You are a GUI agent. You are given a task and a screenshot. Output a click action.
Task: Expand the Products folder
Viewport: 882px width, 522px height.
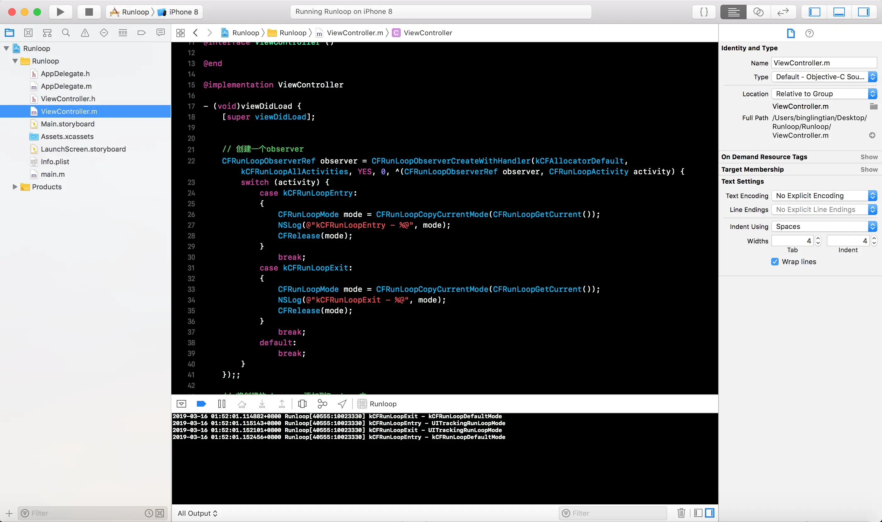click(15, 187)
